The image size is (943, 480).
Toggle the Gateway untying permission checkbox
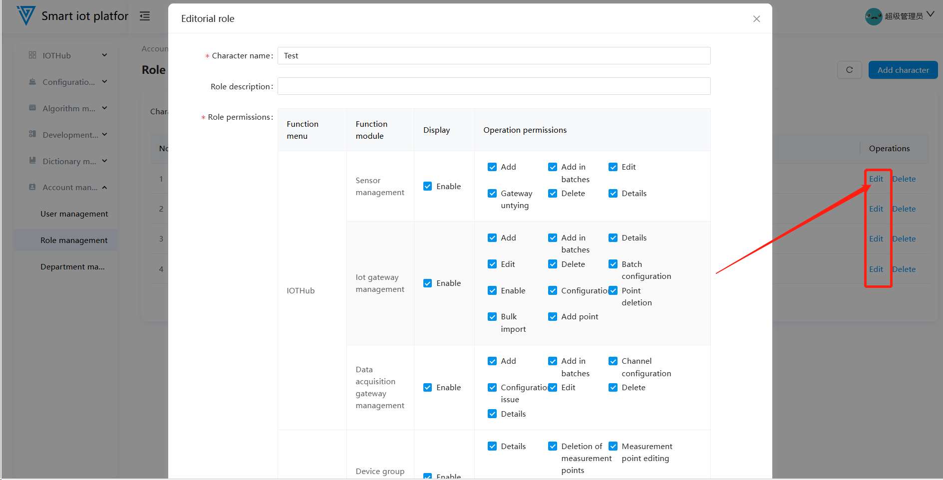pos(492,194)
